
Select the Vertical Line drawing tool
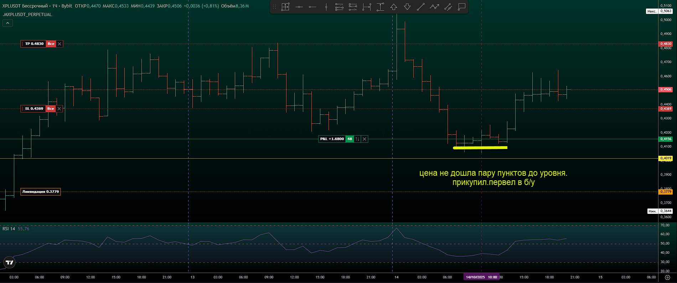326,7
